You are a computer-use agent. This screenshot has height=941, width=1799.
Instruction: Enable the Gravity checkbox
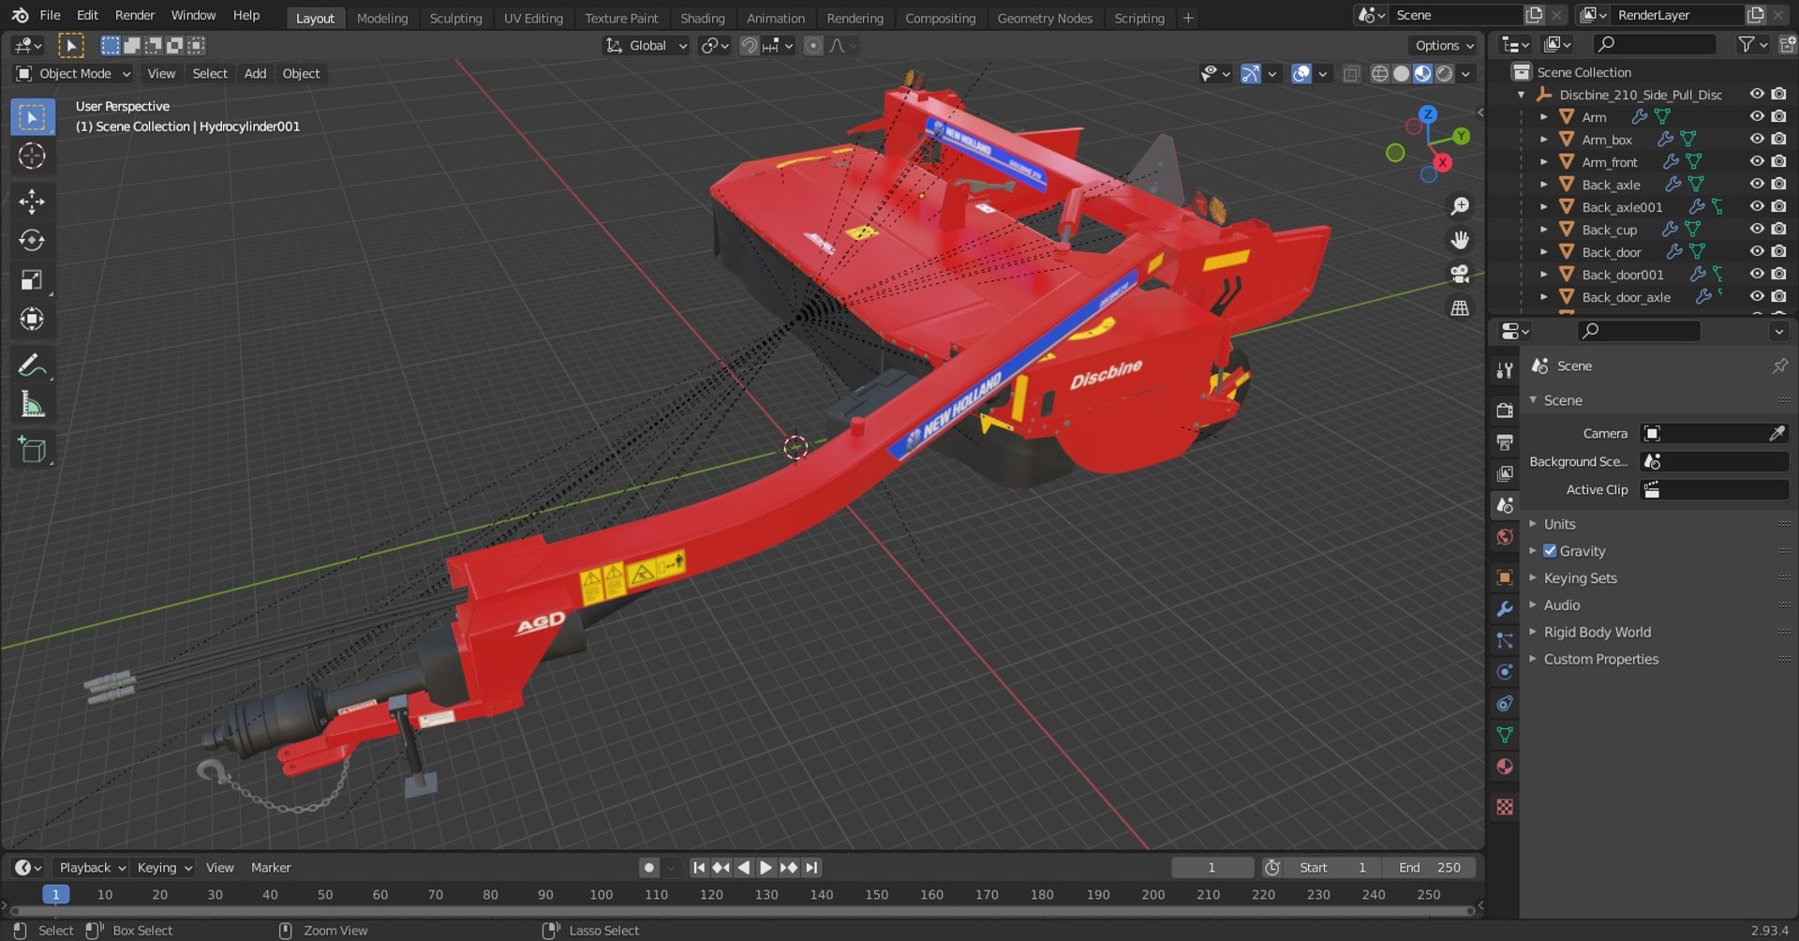pos(1550,551)
